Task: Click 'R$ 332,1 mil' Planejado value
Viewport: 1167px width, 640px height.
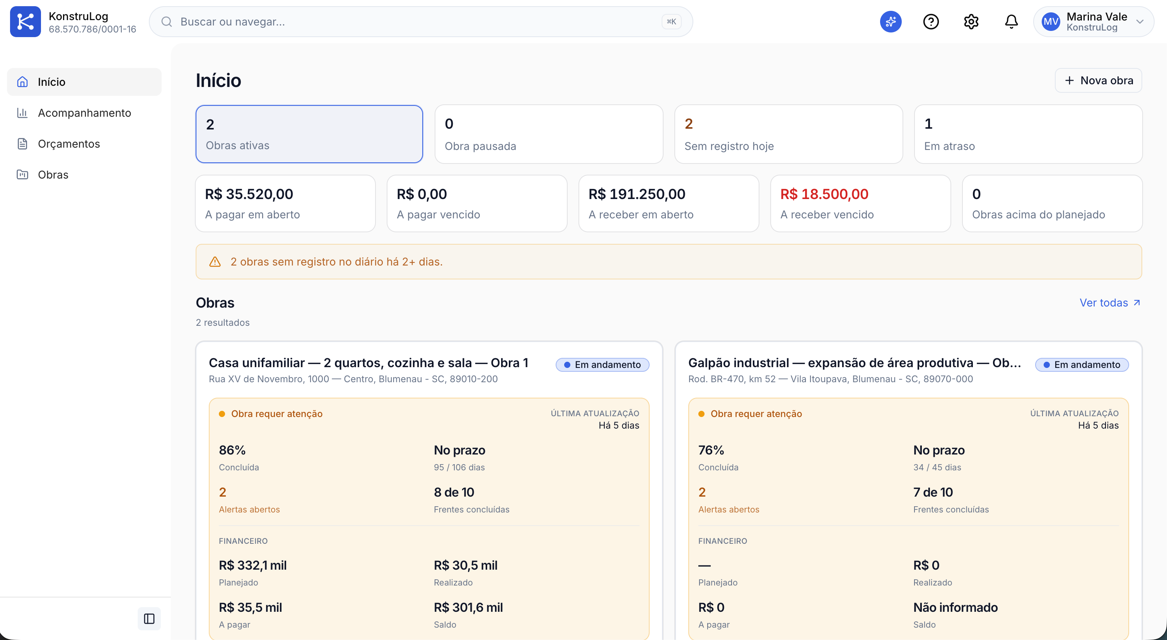Action: (x=253, y=565)
